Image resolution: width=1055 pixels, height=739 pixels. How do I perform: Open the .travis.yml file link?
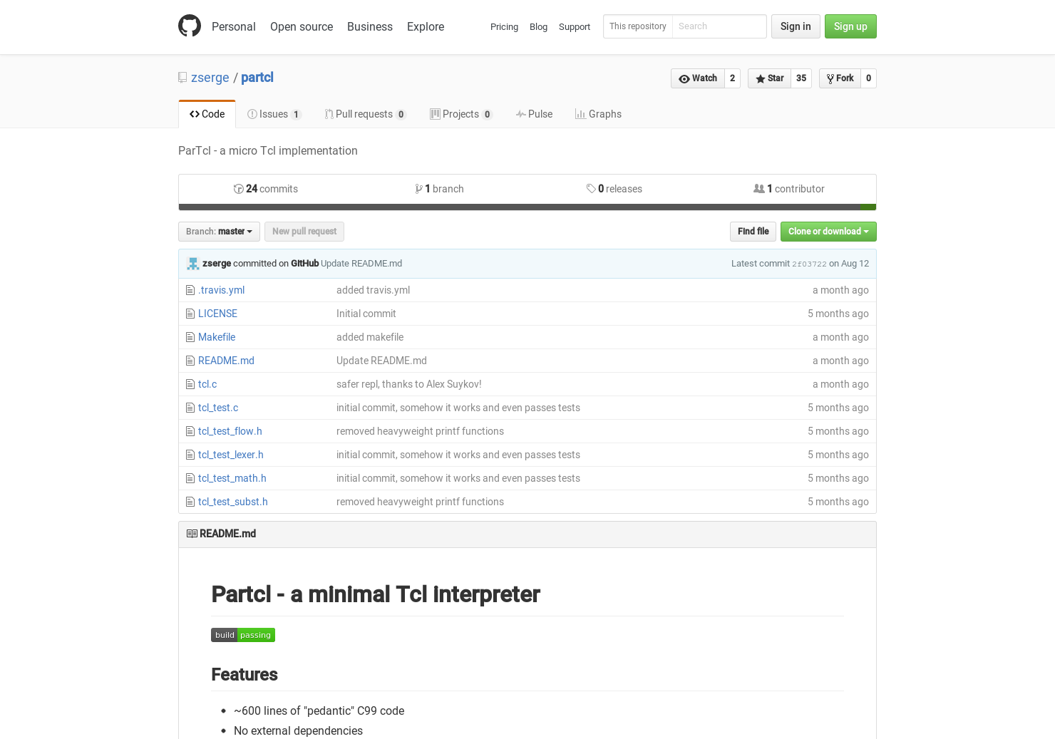pos(221,290)
